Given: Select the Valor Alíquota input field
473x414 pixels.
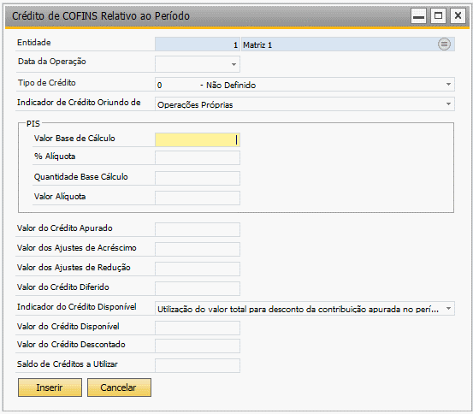Looking at the screenshot, I should 198,198.
